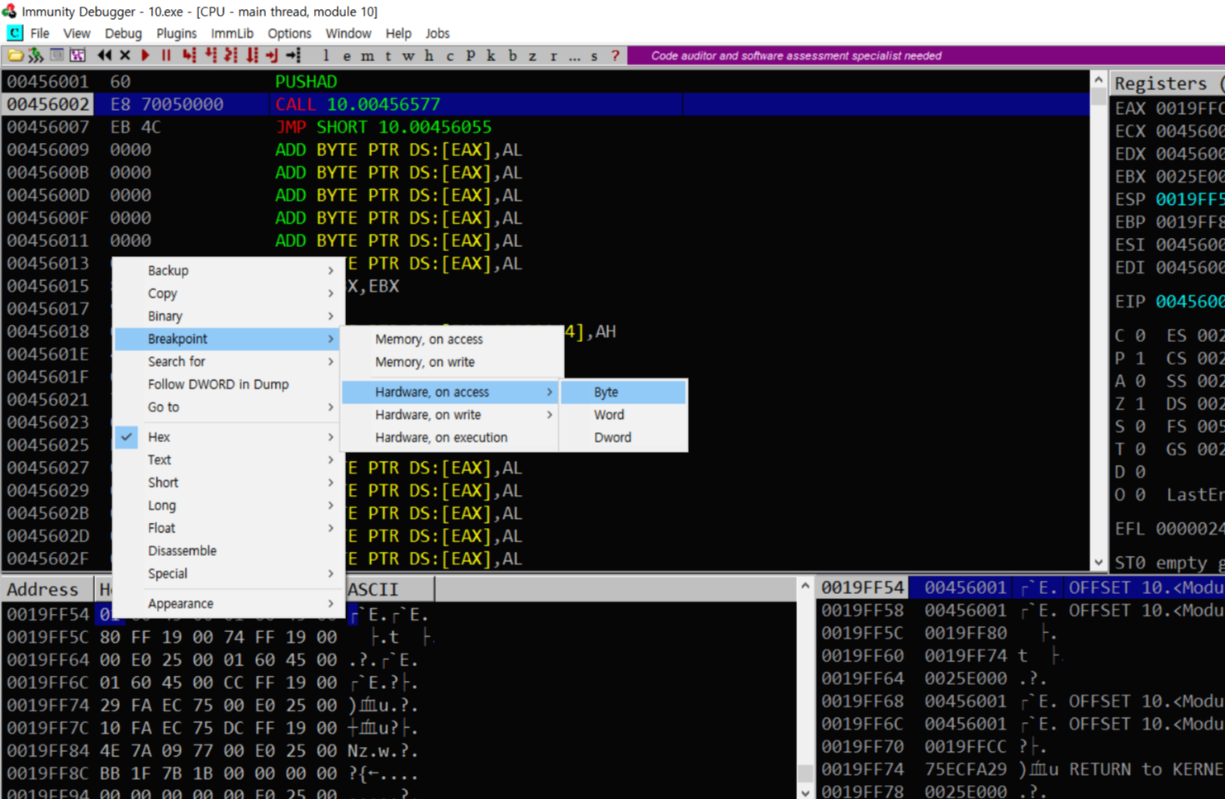This screenshot has height=799, width=1225.
Task: Expand the Text display submenu
Action: click(x=228, y=459)
